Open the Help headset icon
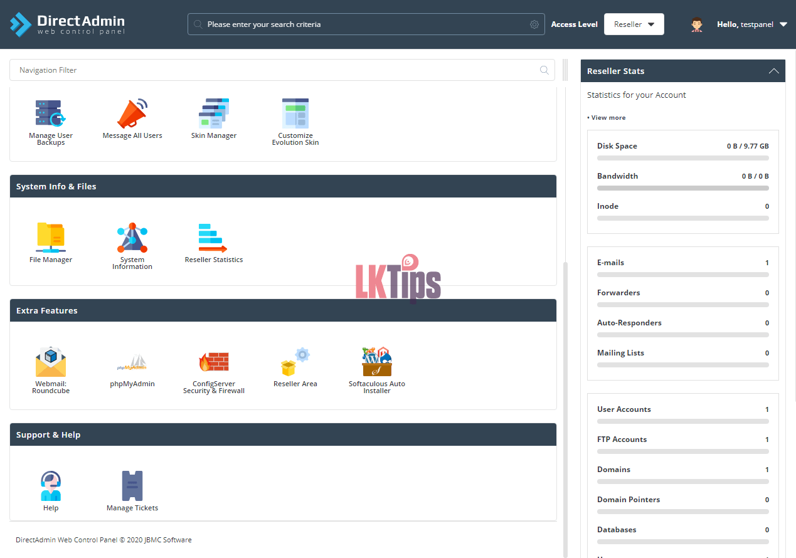Viewport: 796px width, 558px height. [51, 486]
